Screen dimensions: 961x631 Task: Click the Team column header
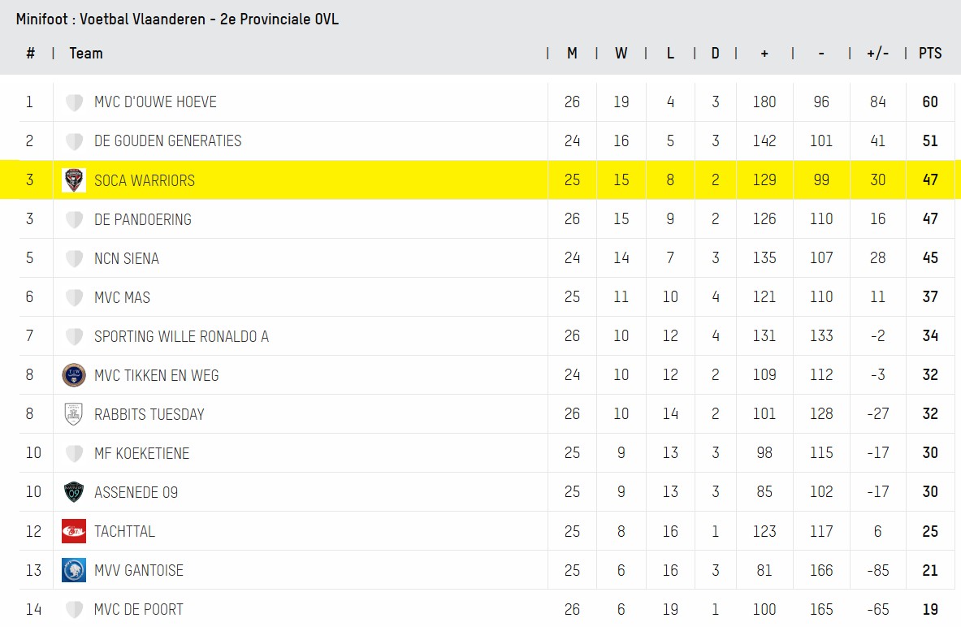pyautogui.click(x=86, y=54)
